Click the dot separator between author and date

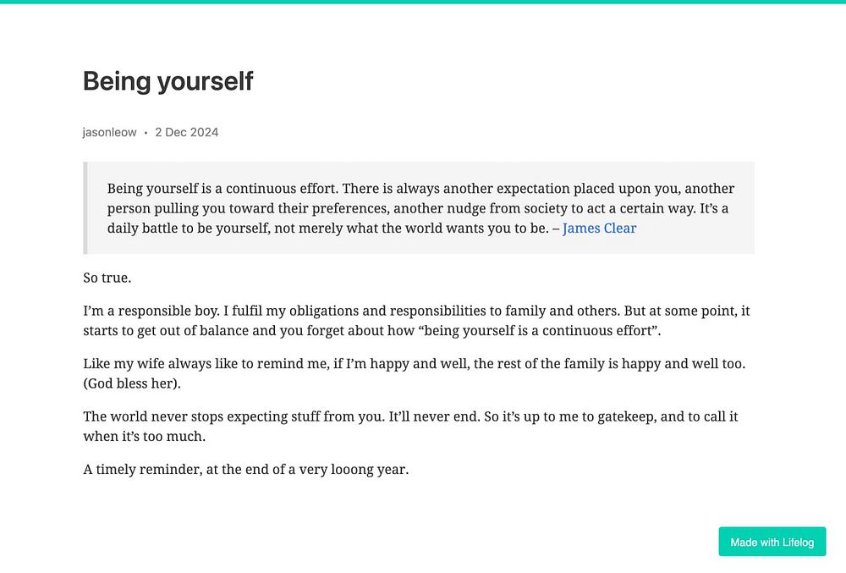coord(146,133)
